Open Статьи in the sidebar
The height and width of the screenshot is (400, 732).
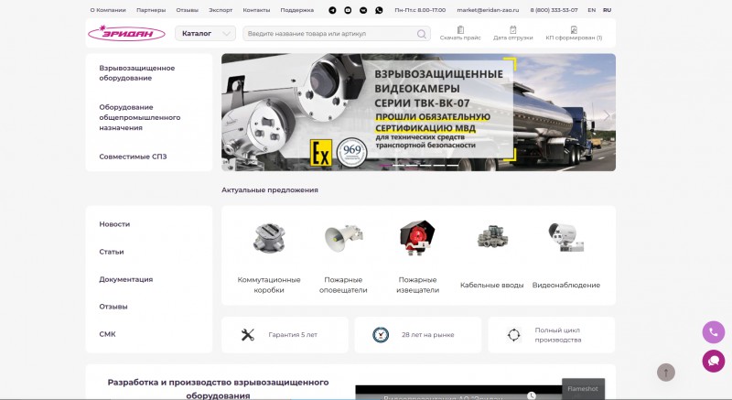tap(111, 252)
